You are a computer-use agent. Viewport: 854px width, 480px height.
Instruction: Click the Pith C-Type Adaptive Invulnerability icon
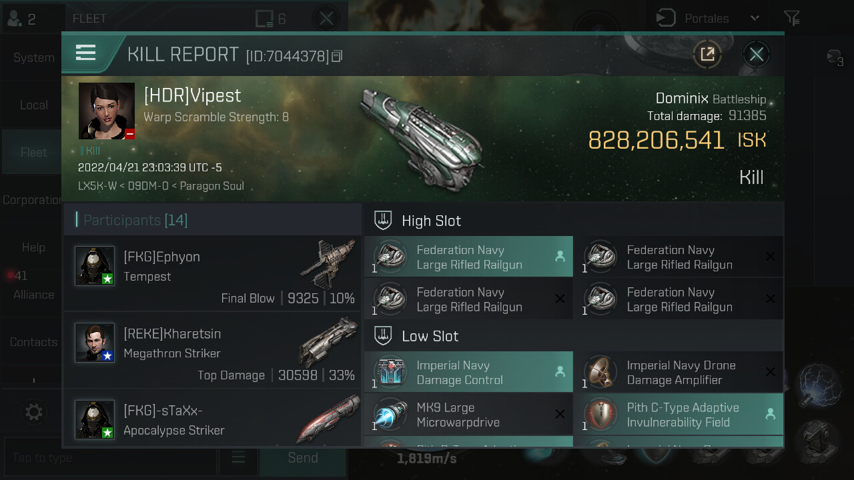click(600, 414)
